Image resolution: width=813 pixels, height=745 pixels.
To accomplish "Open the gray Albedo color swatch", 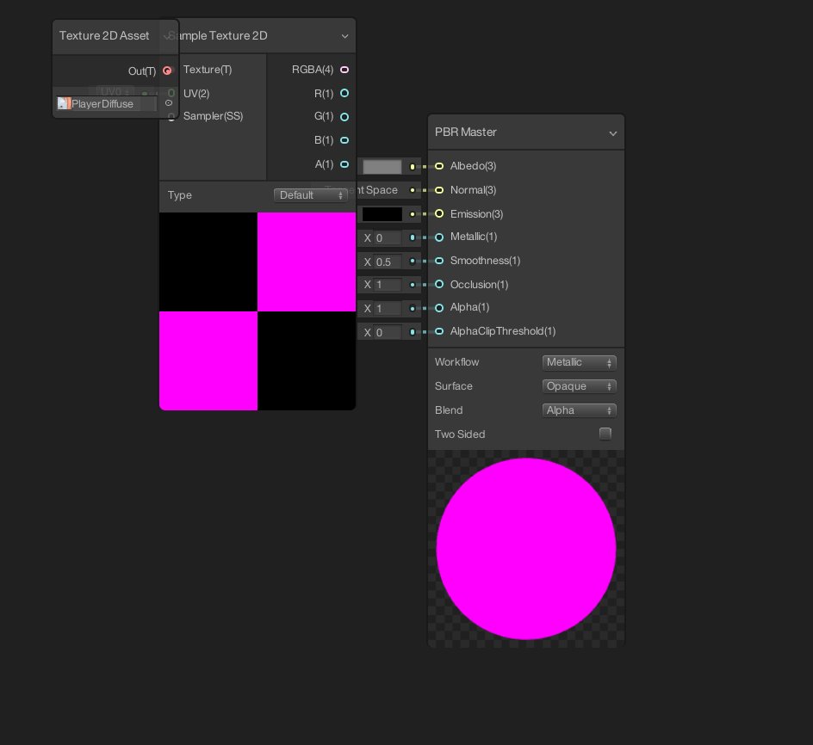I will 382,166.
